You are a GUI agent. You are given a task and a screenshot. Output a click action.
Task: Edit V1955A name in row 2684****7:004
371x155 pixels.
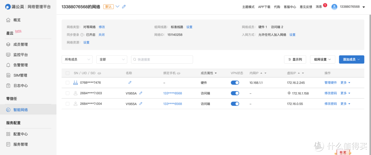tap(141, 104)
